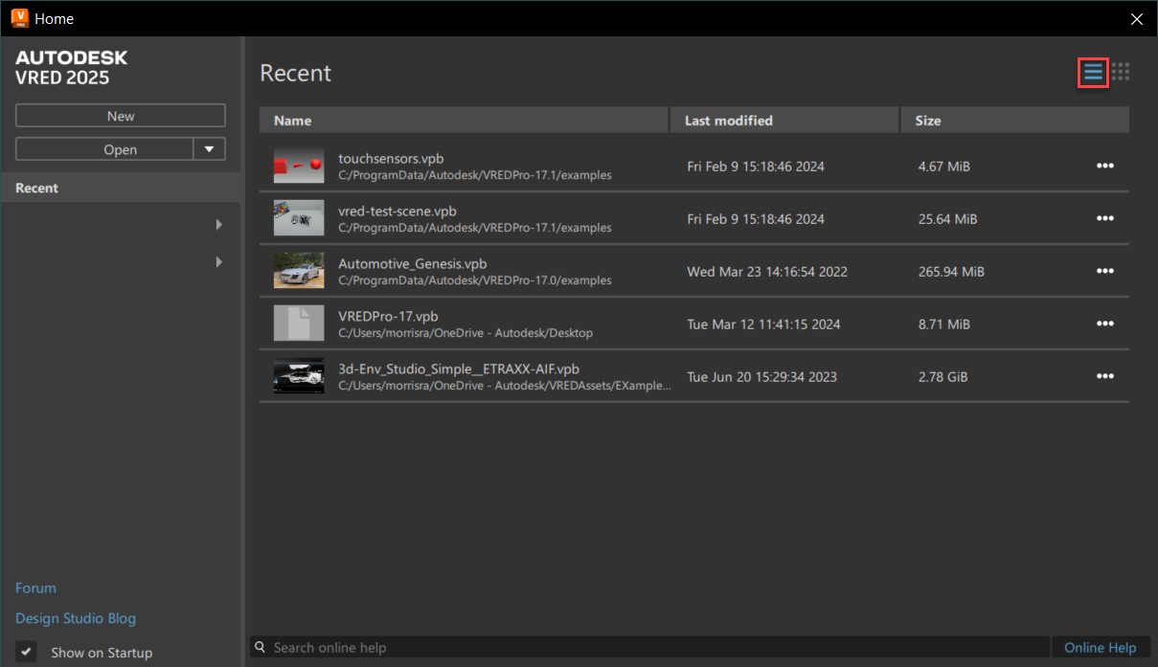Select the list view icon
This screenshot has width=1158, height=667.
(1093, 72)
